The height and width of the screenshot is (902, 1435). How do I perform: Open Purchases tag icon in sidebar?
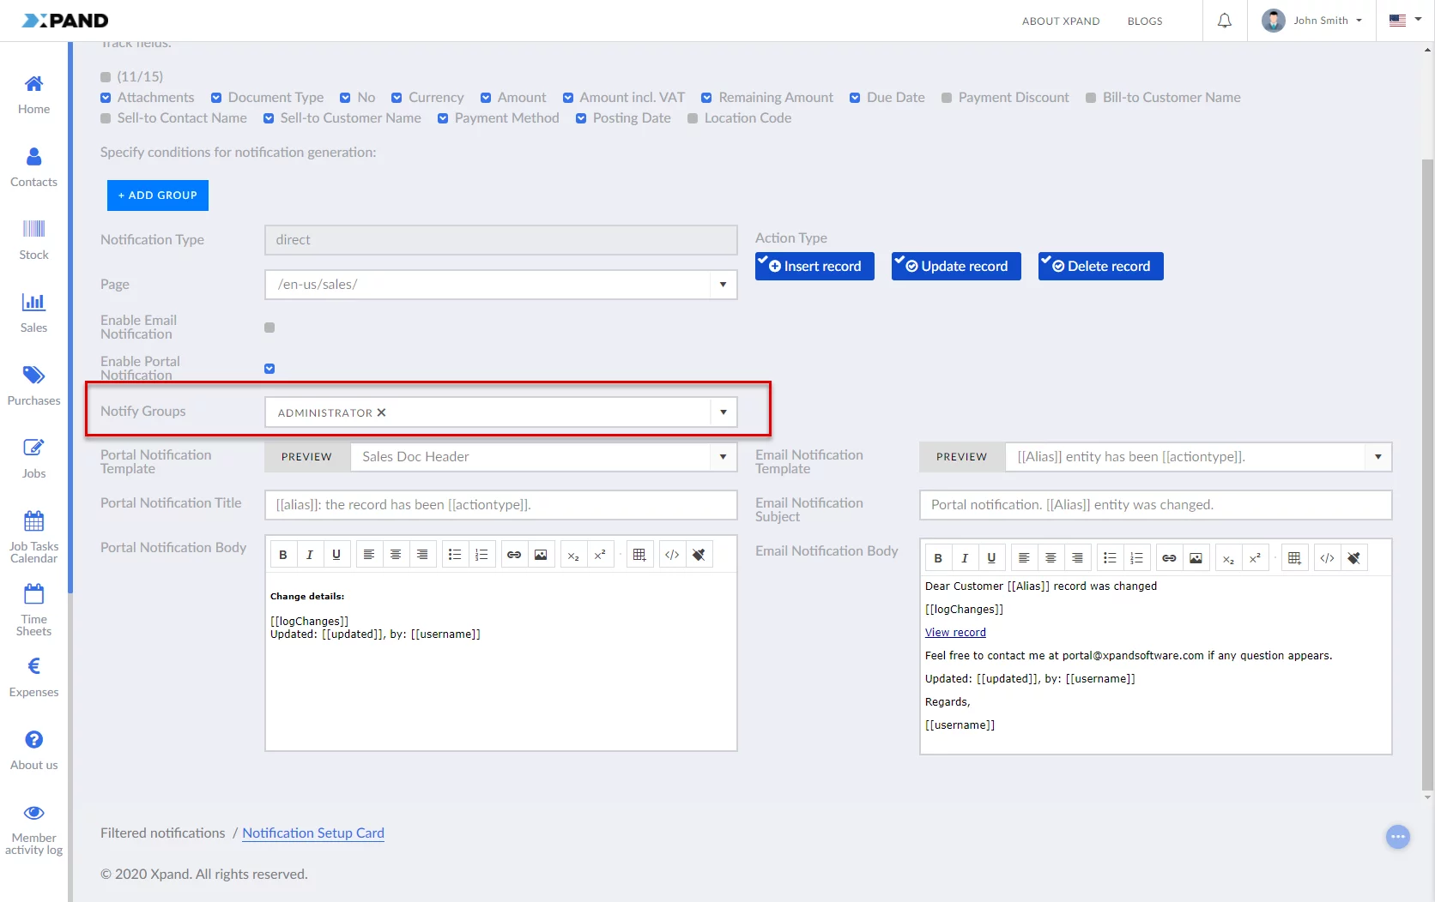pyautogui.click(x=33, y=375)
